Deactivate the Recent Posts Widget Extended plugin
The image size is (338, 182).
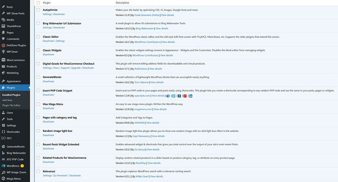[48, 148]
